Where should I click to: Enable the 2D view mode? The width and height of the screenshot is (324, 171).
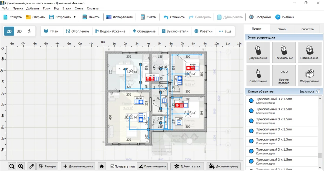tap(9, 31)
